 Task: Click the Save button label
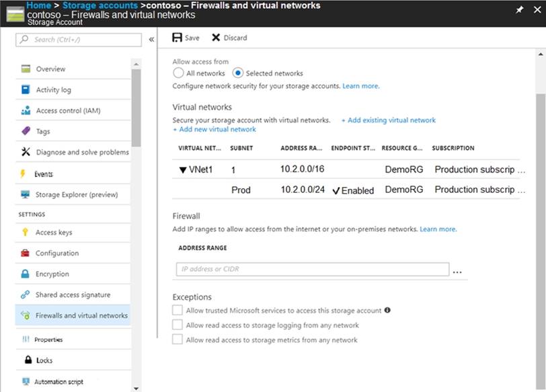[192, 38]
